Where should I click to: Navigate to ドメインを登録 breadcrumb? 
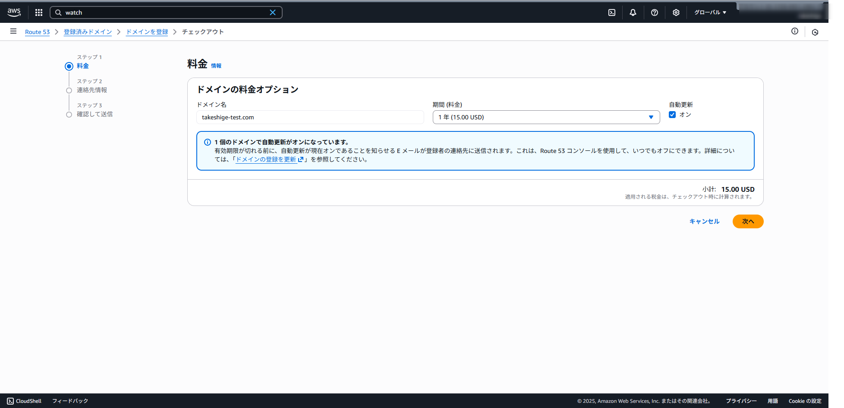[147, 32]
